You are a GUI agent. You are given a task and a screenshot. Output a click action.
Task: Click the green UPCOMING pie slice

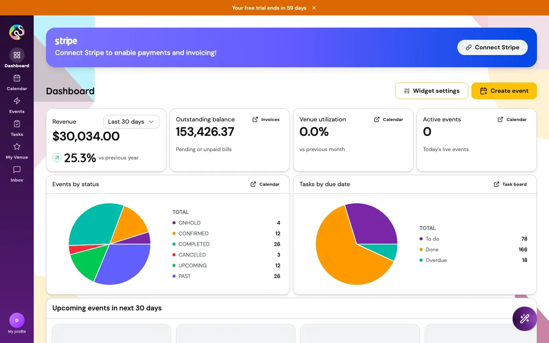[90, 262]
